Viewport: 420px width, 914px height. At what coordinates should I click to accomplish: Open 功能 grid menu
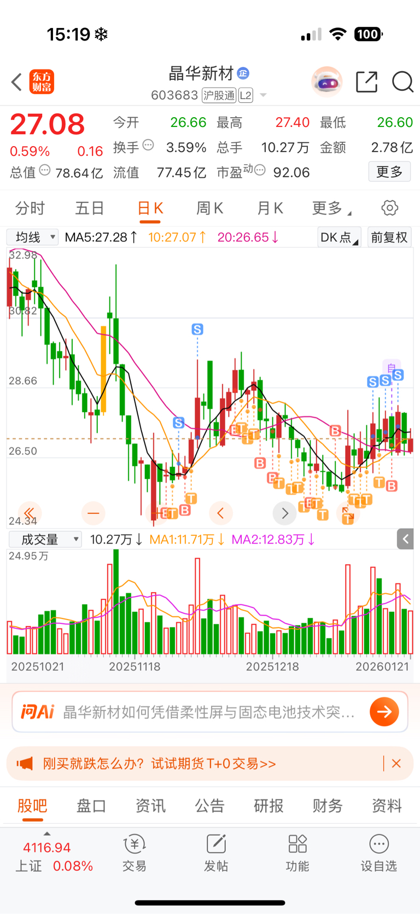(297, 854)
